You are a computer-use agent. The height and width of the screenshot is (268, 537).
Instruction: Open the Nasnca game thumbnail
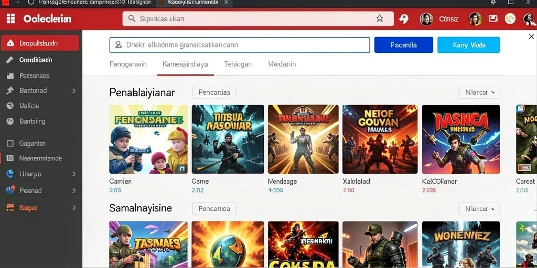[x=460, y=139]
